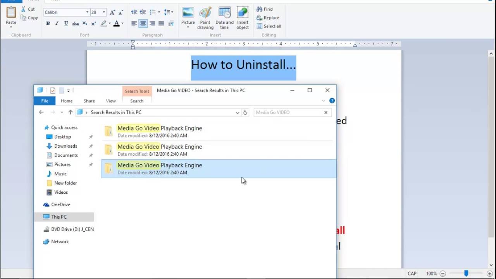Decrease paragraph indent in WordPad

(134, 12)
